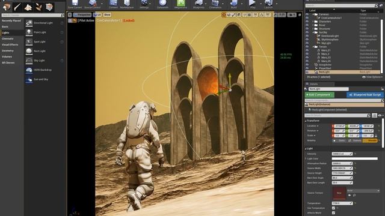Open the outliner View Options menu
385x216 pixels.
pyautogui.click(x=372, y=77)
